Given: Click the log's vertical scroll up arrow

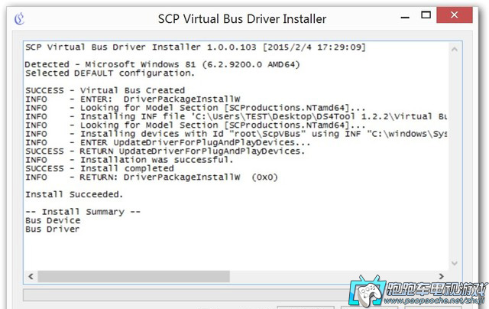Looking at the screenshot, I should point(455,49).
